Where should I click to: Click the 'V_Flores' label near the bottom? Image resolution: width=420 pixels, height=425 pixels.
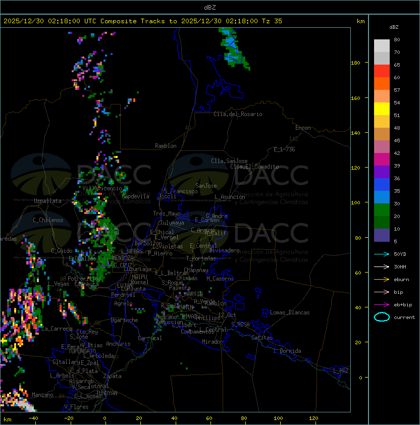click(76, 406)
